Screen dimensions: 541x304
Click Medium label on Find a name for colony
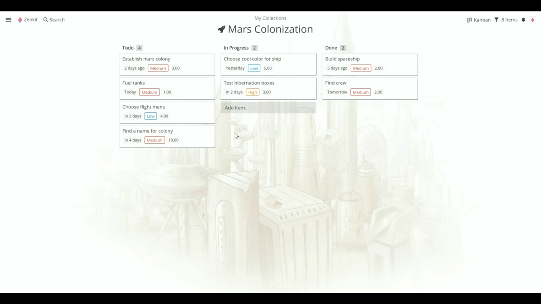click(x=155, y=140)
